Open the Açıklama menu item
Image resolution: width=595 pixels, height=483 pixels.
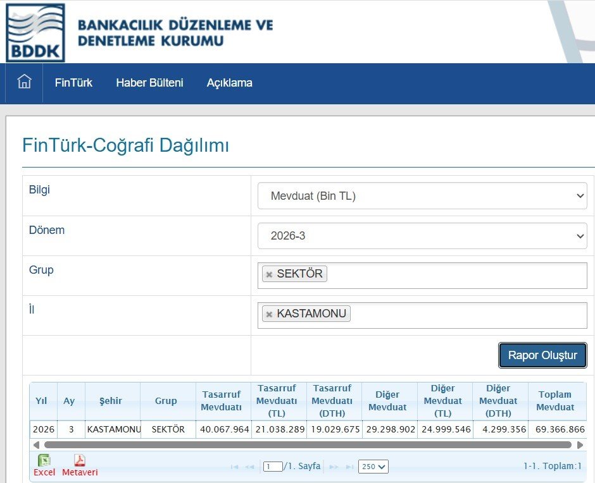(x=230, y=82)
